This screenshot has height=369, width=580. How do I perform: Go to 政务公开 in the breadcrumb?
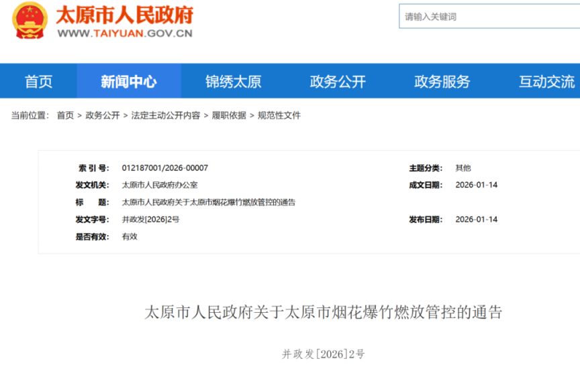pos(103,115)
